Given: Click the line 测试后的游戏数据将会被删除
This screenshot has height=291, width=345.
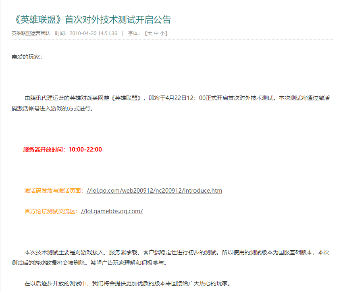Looking at the screenshot, I should click(89, 263).
